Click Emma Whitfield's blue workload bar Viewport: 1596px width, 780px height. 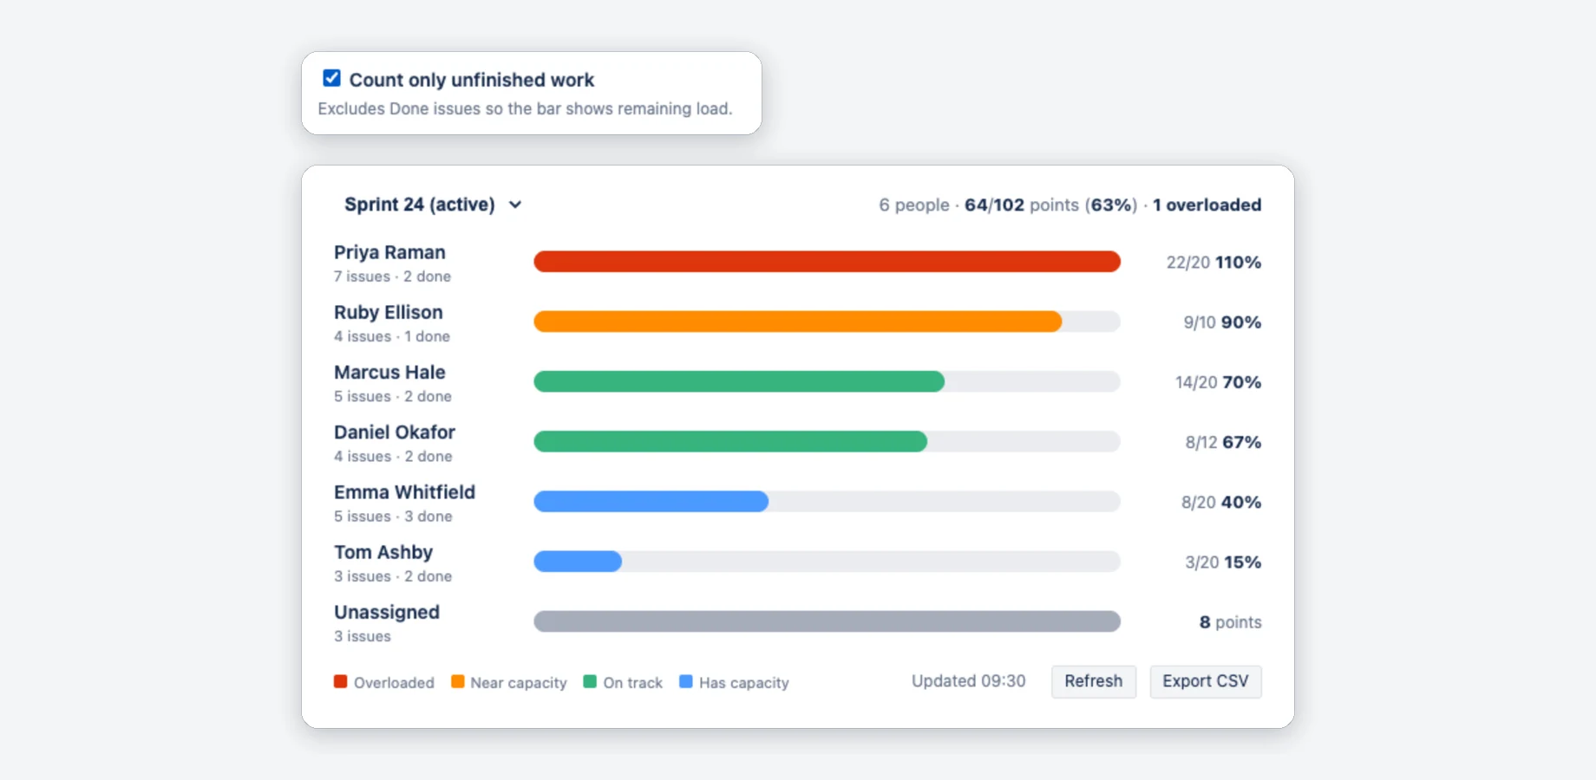[651, 502]
